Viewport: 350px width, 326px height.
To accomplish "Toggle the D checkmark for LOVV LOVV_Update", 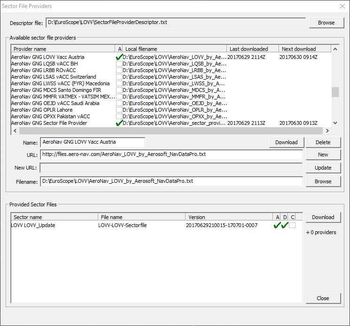I will (285, 225).
